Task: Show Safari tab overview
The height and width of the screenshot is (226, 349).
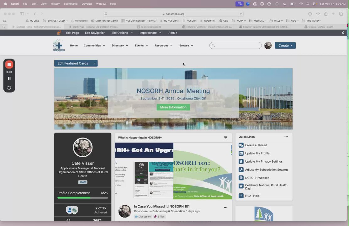Action: pyautogui.click(x=341, y=14)
